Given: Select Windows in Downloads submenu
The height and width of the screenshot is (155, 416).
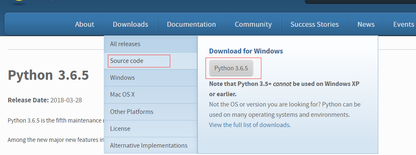Looking at the screenshot, I should tap(151, 78).
